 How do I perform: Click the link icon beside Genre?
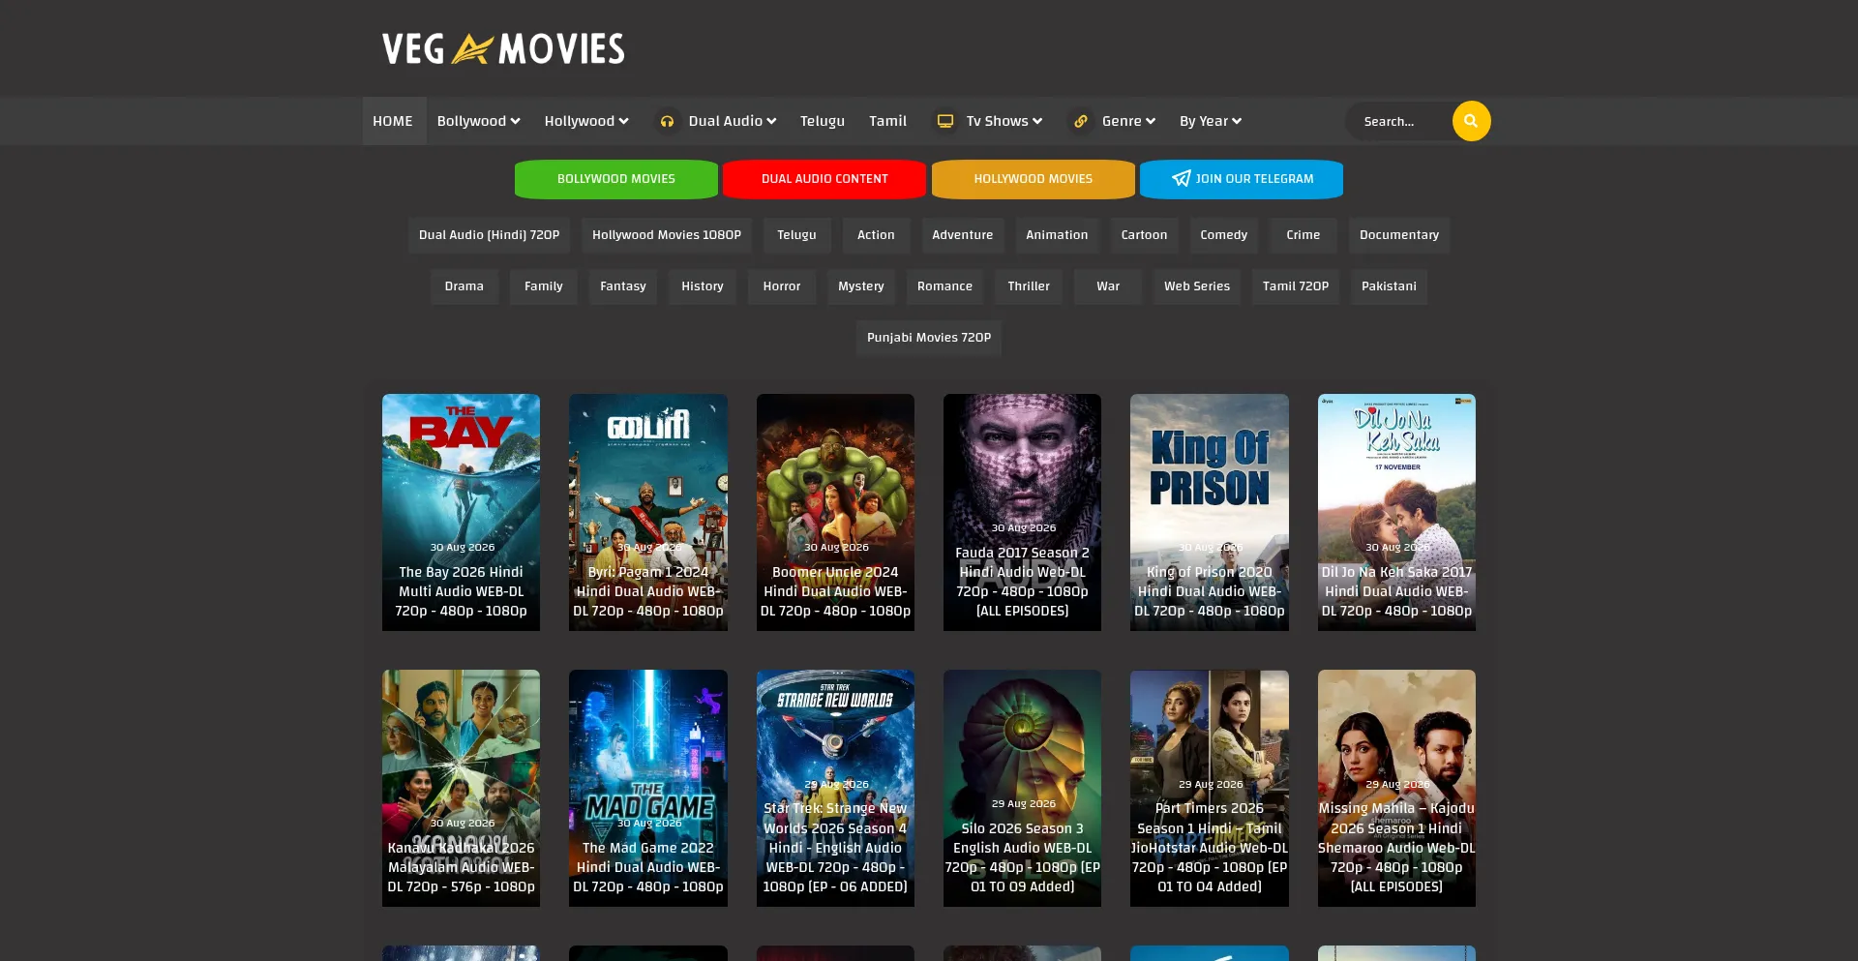tap(1081, 121)
